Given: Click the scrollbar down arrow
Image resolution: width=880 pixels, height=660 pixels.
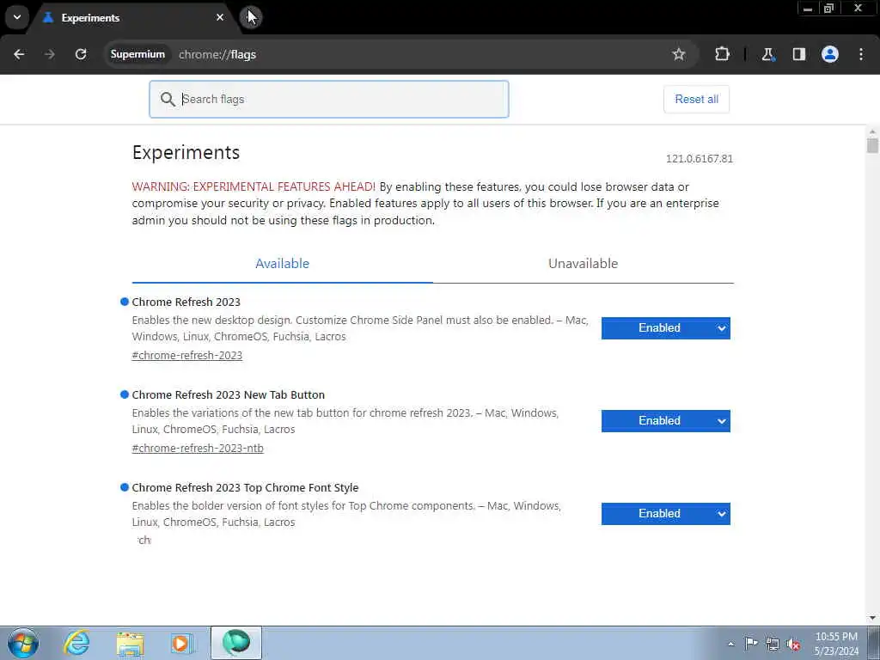Looking at the screenshot, I should point(872,618).
